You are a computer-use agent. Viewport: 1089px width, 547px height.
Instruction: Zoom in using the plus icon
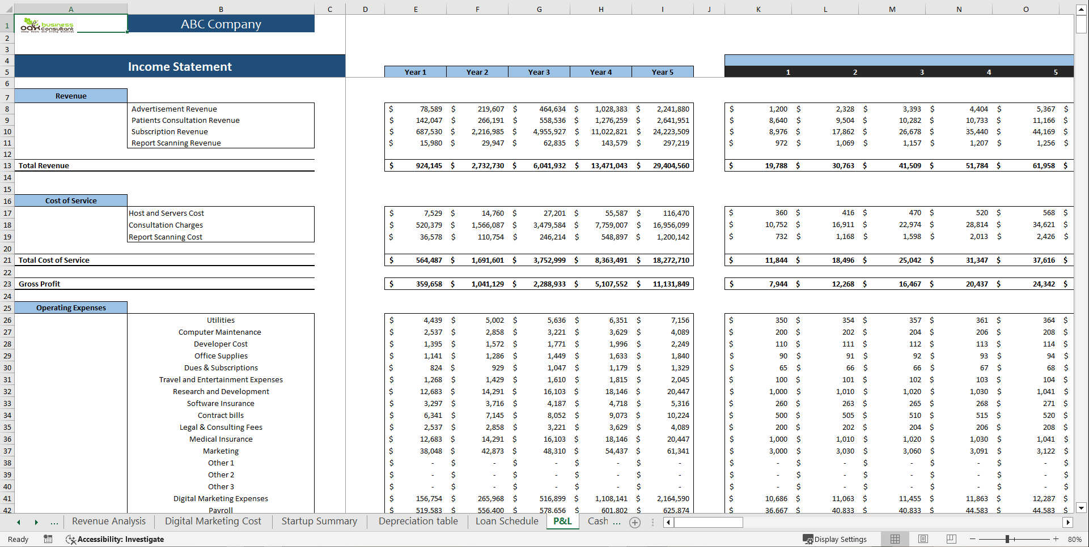(x=1056, y=539)
